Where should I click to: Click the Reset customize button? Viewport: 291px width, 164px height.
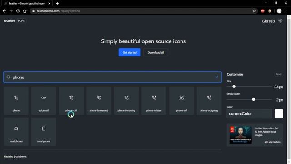click(x=278, y=74)
